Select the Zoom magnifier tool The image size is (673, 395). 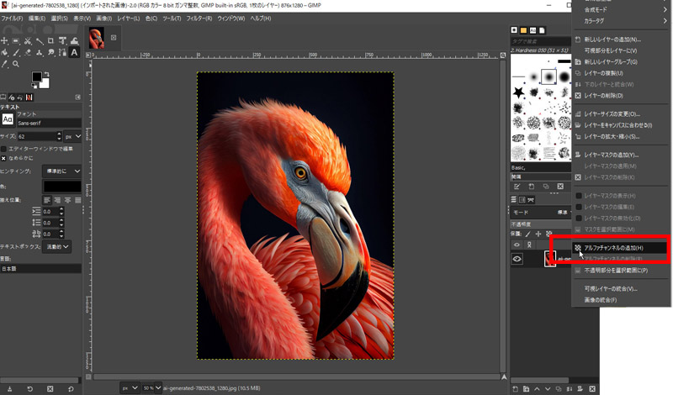pos(16,64)
